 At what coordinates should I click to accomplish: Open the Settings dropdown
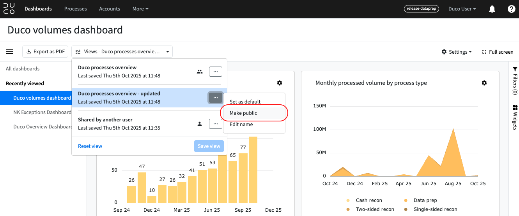456,52
